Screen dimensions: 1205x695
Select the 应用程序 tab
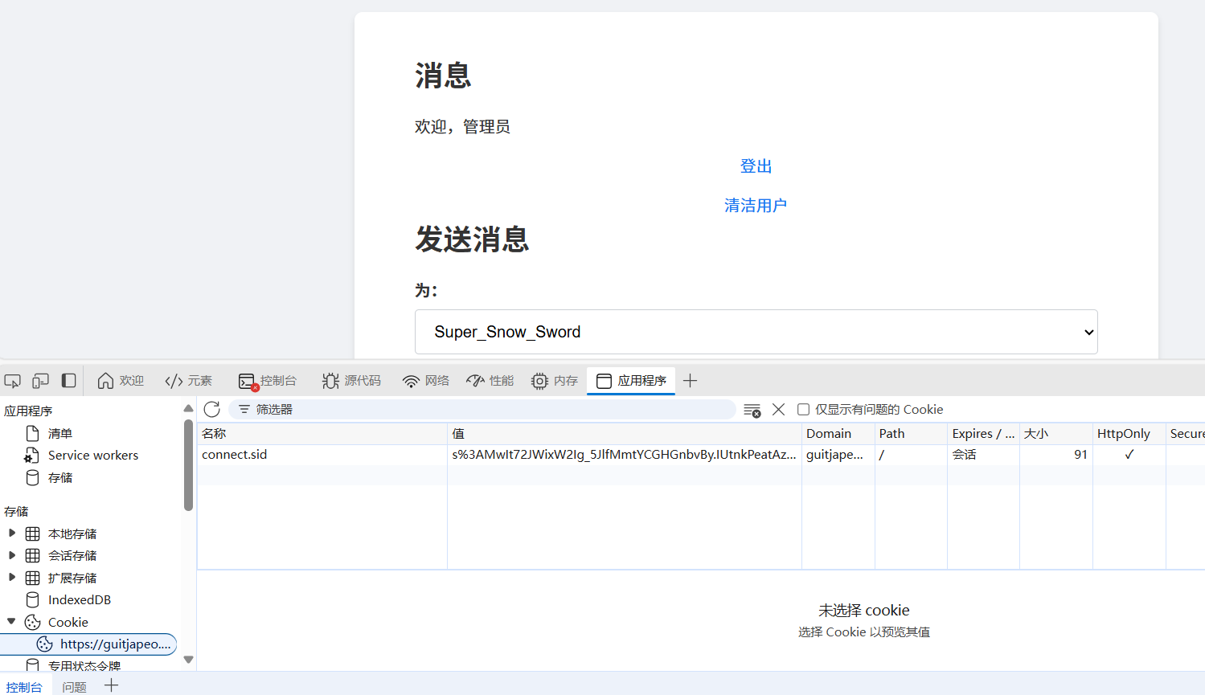point(631,381)
